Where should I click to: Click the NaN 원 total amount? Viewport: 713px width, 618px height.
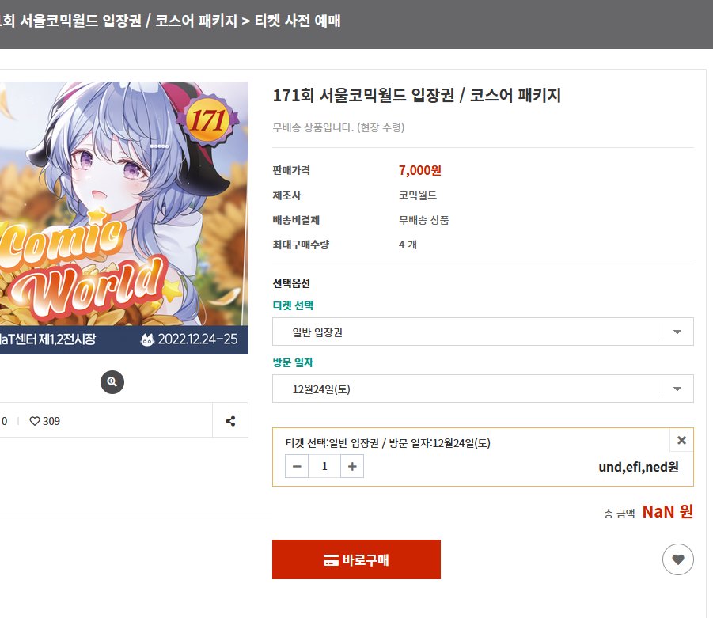pos(667,512)
